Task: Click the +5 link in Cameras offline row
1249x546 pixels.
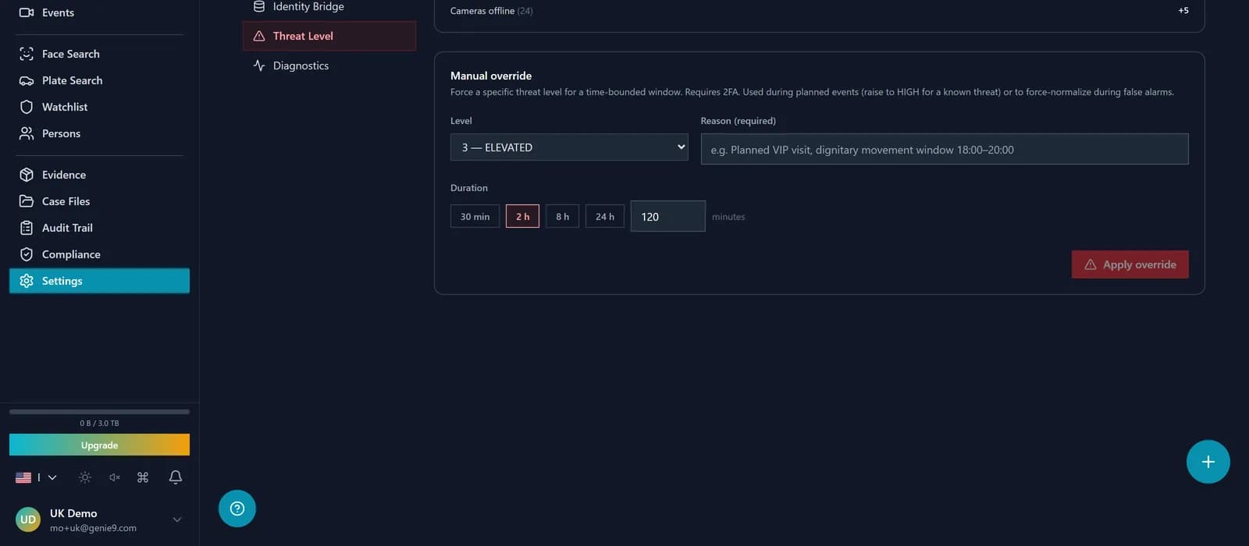Action: [1183, 11]
